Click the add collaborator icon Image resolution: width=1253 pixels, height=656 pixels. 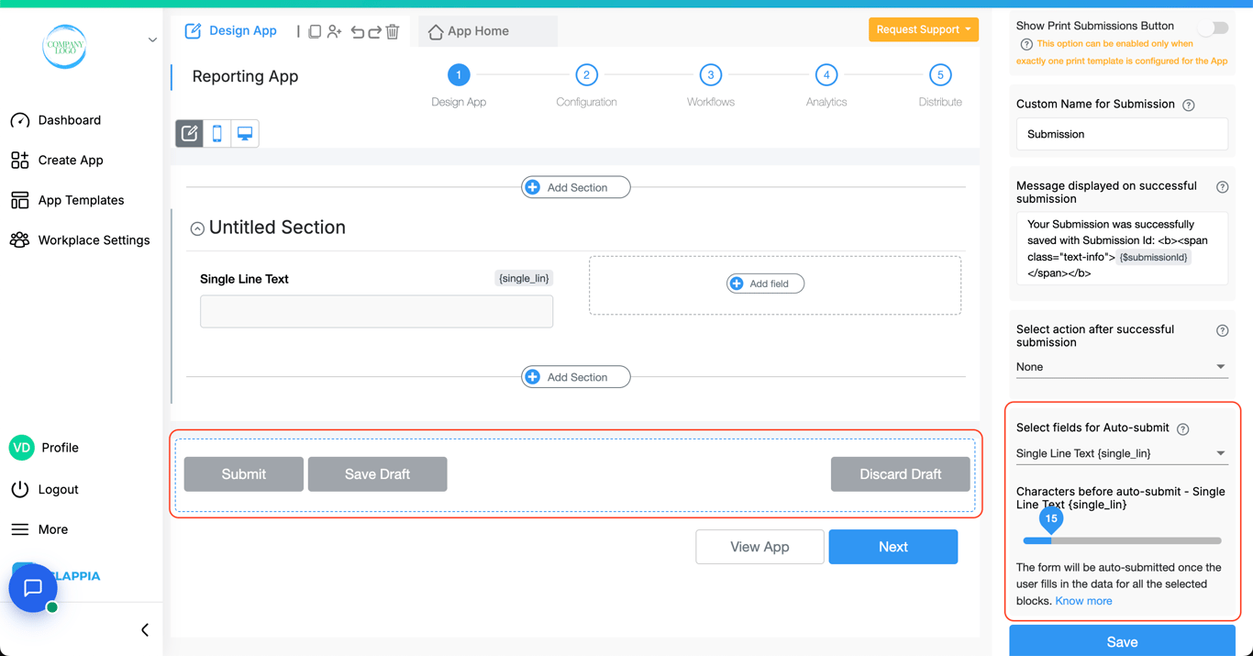tap(335, 31)
